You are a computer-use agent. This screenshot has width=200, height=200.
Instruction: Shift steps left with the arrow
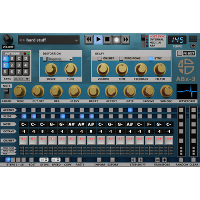click(x=134, y=159)
